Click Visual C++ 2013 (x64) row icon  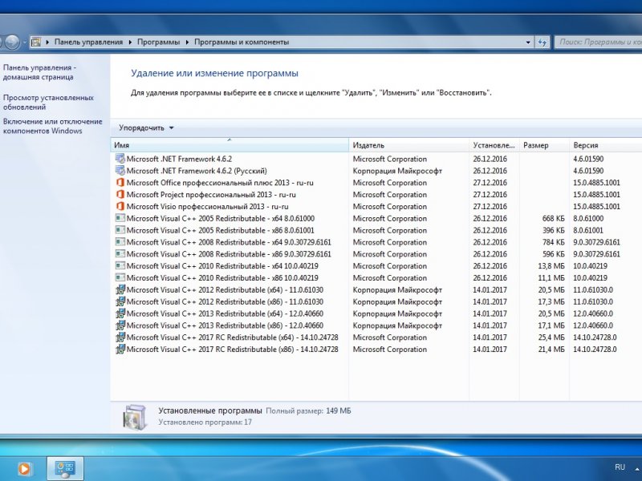(x=120, y=313)
